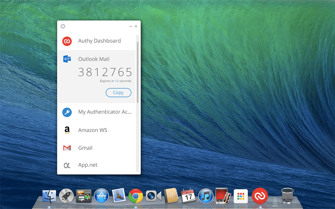The image size is (335, 209).
Task: Launch the App Store from dock
Action: tap(101, 196)
